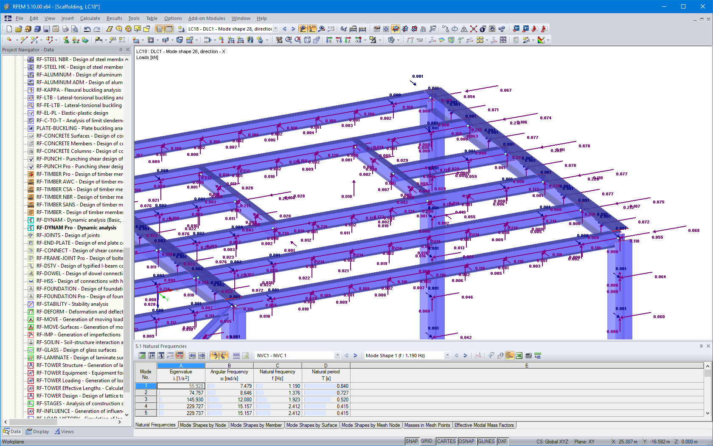Click the Eigenvalue cell 55.928
Viewport: 713px width, 446px height.
181,386
